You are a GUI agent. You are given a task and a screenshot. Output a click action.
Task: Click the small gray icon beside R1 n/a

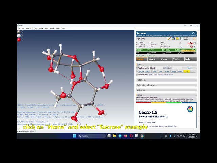tap(195, 43)
